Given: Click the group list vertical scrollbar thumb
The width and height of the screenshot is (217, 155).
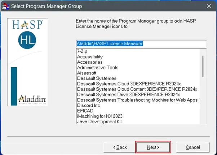Looking at the screenshot, I should click(203, 66).
